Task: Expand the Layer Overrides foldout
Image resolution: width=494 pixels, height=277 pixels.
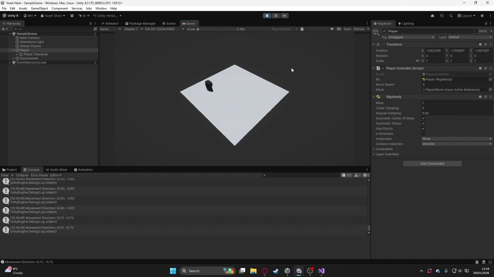Action: pyautogui.click(x=374, y=154)
